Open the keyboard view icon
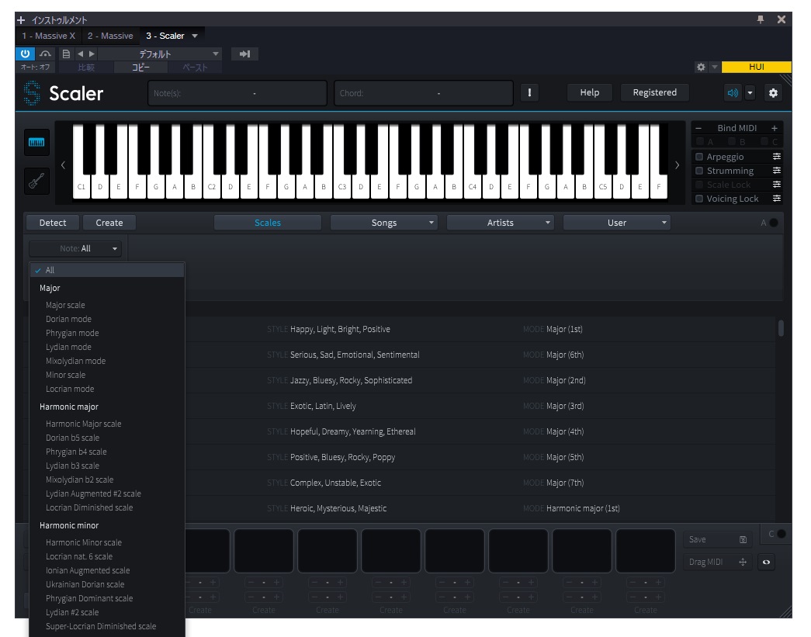 click(x=36, y=142)
